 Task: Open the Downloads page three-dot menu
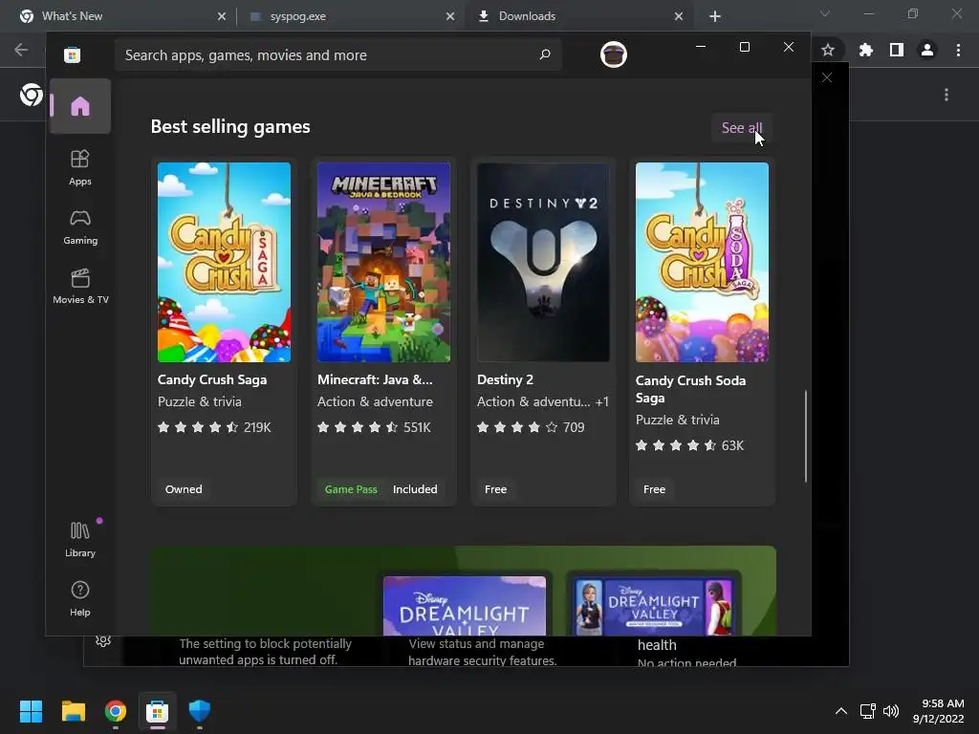[x=946, y=95]
